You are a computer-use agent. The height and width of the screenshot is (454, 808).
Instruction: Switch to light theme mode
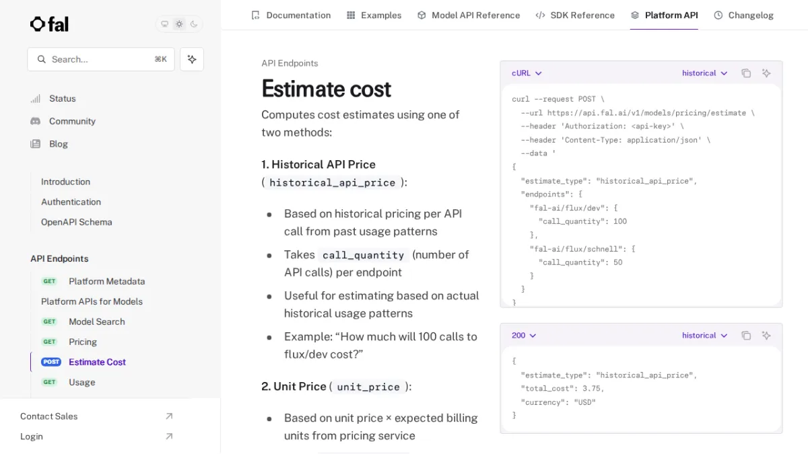click(x=179, y=24)
